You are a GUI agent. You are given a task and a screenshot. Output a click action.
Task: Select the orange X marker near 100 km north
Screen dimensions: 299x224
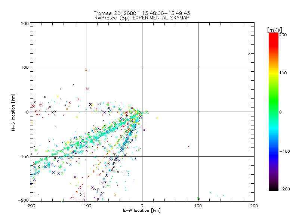pyautogui.click(x=86, y=70)
